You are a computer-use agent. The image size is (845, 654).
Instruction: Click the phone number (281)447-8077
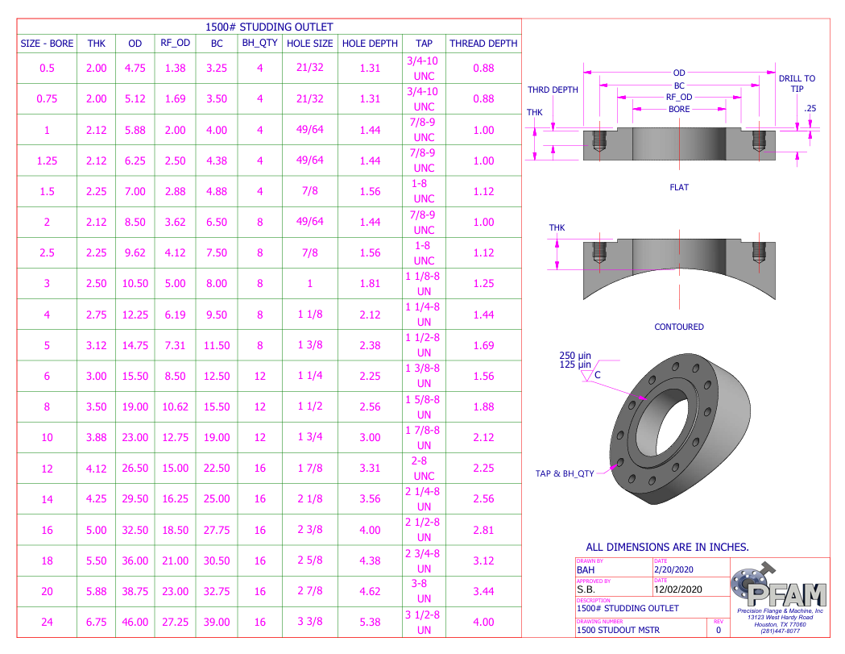(x=780, y=631)
